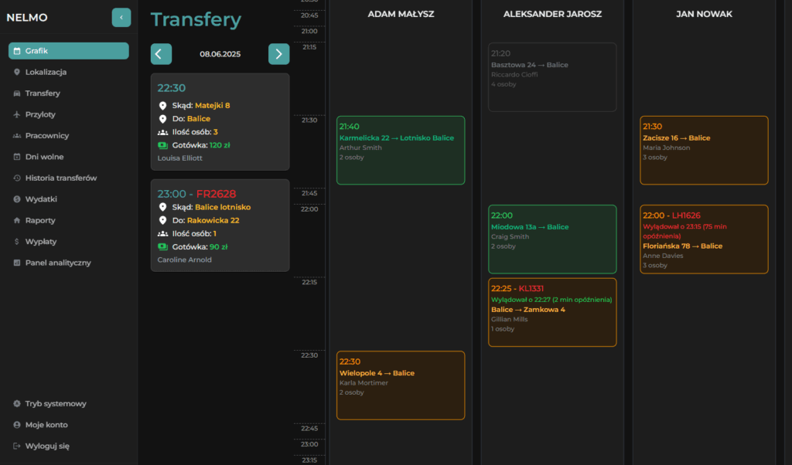Go to the previous day with left arrow

(161, 54)
